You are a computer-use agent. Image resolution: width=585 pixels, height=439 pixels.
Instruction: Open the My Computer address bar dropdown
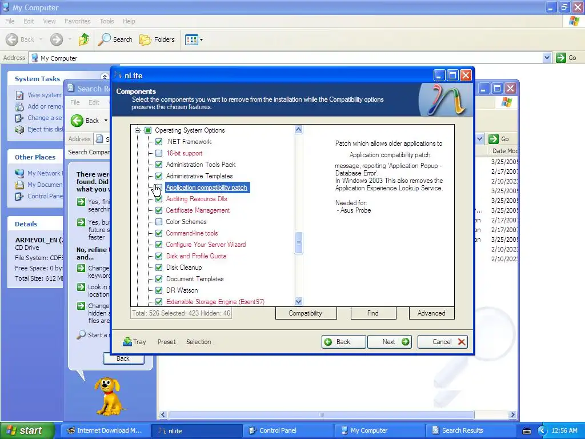coord(547,58)
